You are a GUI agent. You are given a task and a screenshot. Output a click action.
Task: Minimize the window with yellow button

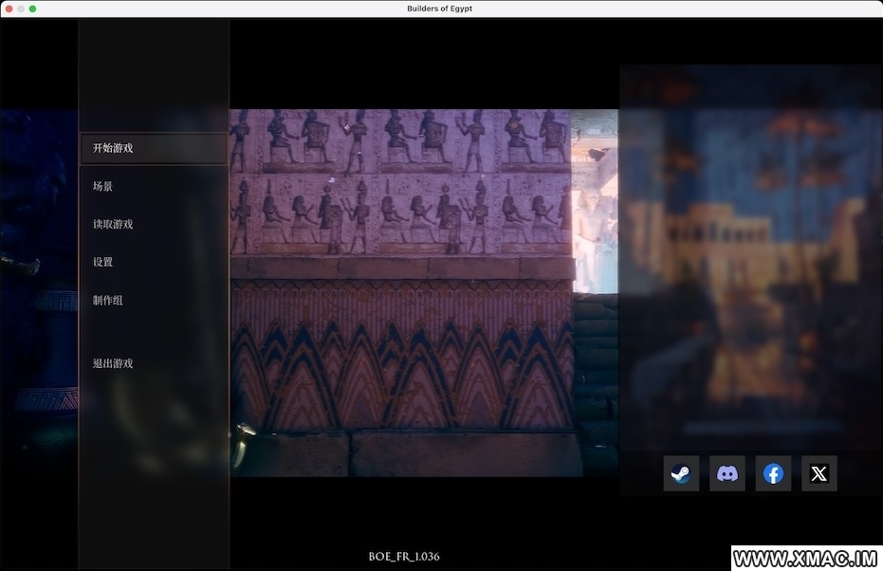[x=19, y=9]
